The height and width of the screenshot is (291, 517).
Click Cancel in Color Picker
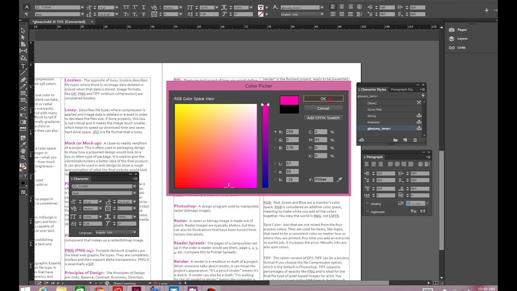pos(324,108)
